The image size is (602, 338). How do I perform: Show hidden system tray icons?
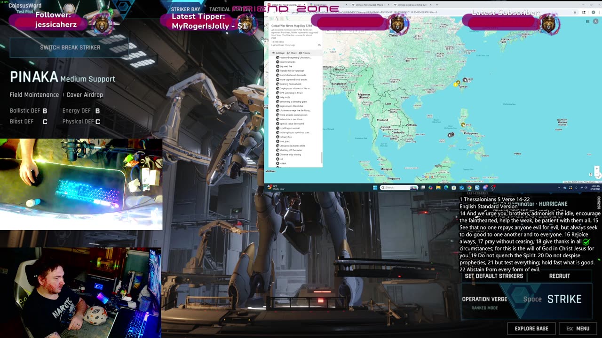coord(559,188)
